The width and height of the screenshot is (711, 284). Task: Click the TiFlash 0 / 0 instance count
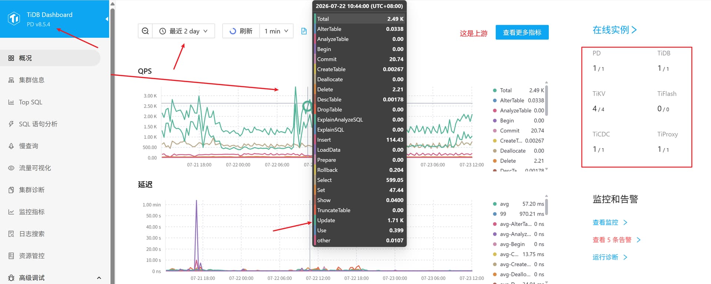pyautogui.click(x=663, y=109)
